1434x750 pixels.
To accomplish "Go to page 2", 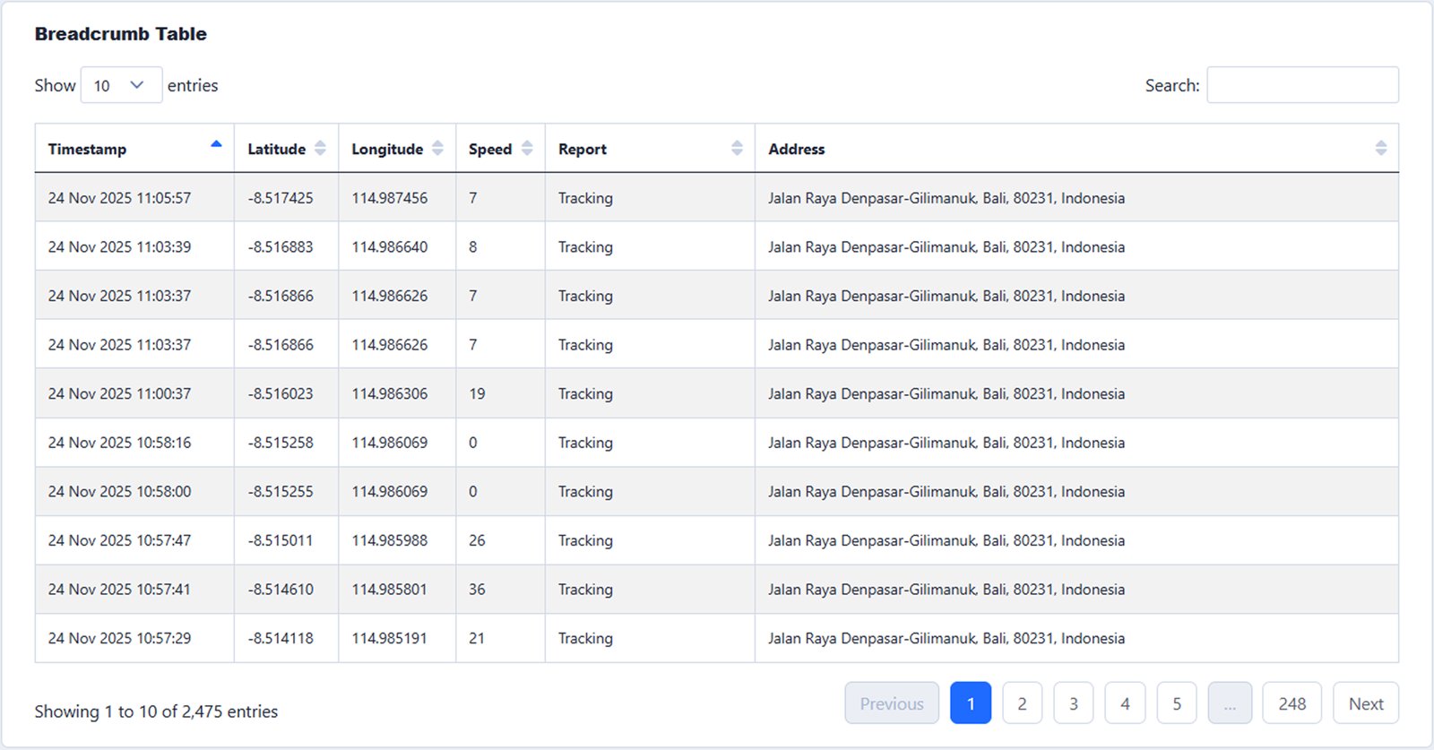I will point(1022,703).
